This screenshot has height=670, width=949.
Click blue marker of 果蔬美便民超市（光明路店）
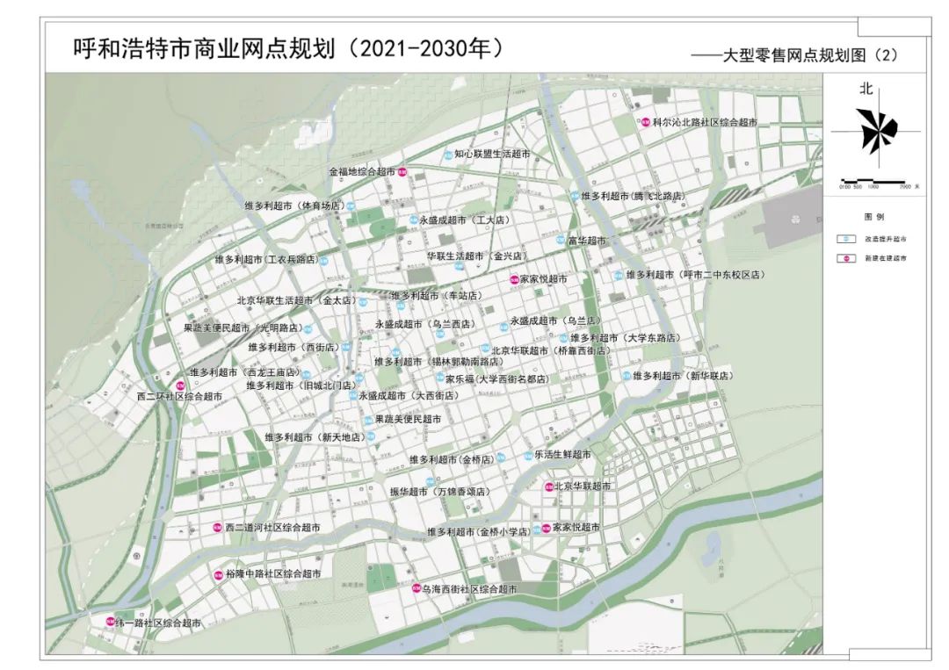(x=308, y=329)
